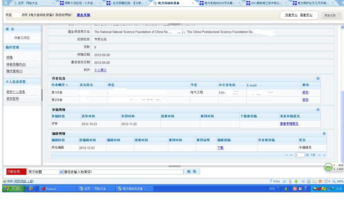Click the orange Sogou S input icon in the taskbar
This screenshot has width=344, height=215.
pyautogui.click(x=295, y=189)
